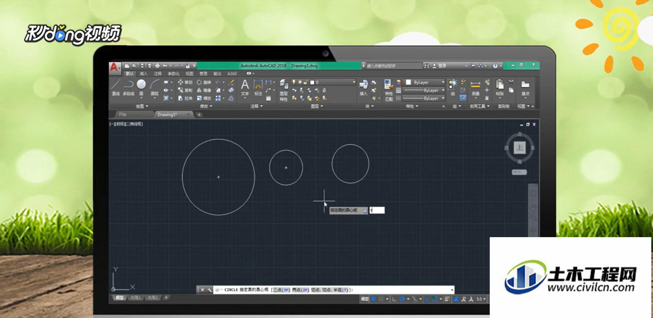
Task: Expand the 修改 (Modify) panel
Action: [x=206, y=106]
